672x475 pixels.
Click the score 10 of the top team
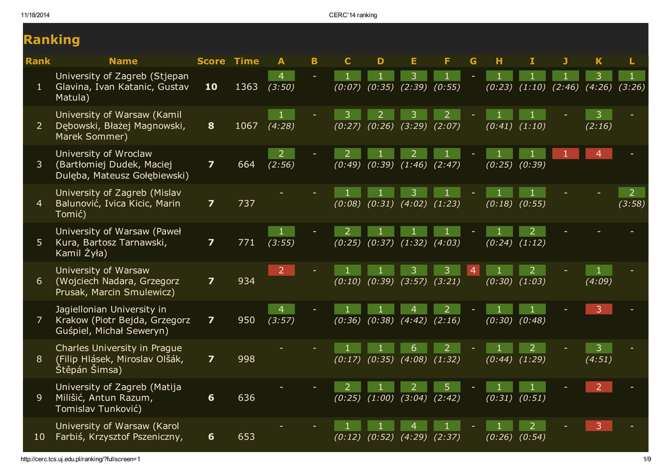211,87
